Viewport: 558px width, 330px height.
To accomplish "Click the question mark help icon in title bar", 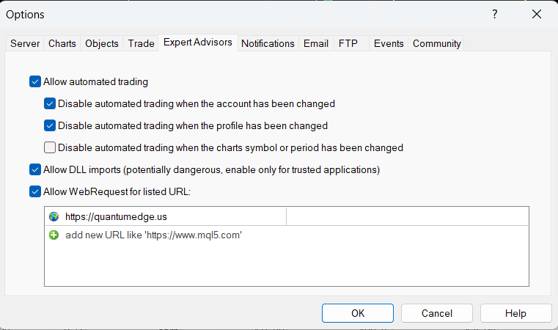I will [x=495, y=14].
